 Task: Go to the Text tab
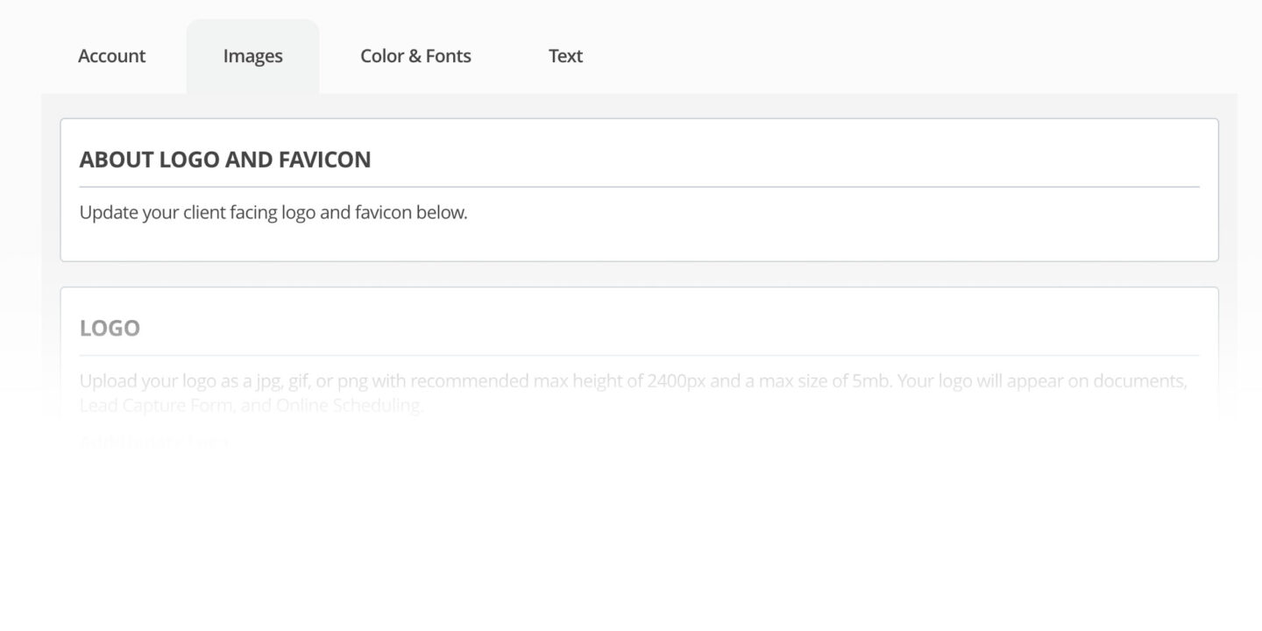[565, 56]
